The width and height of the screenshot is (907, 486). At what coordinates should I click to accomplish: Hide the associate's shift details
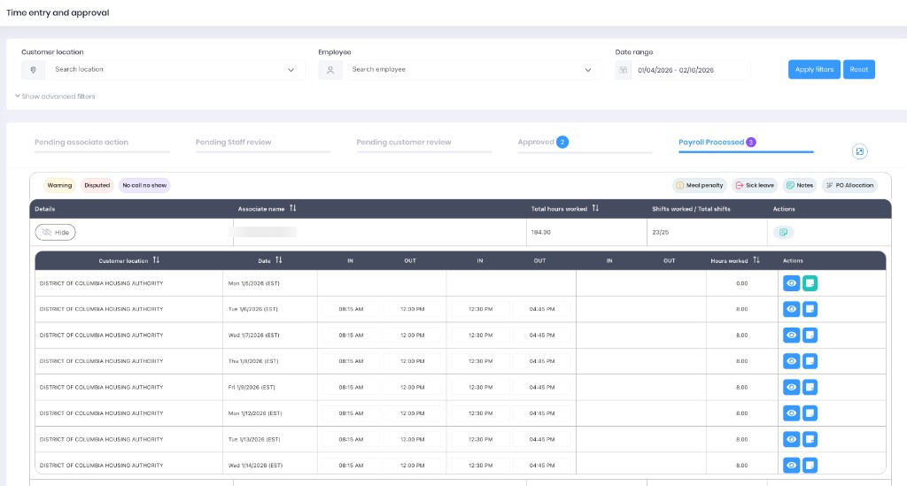56,232
